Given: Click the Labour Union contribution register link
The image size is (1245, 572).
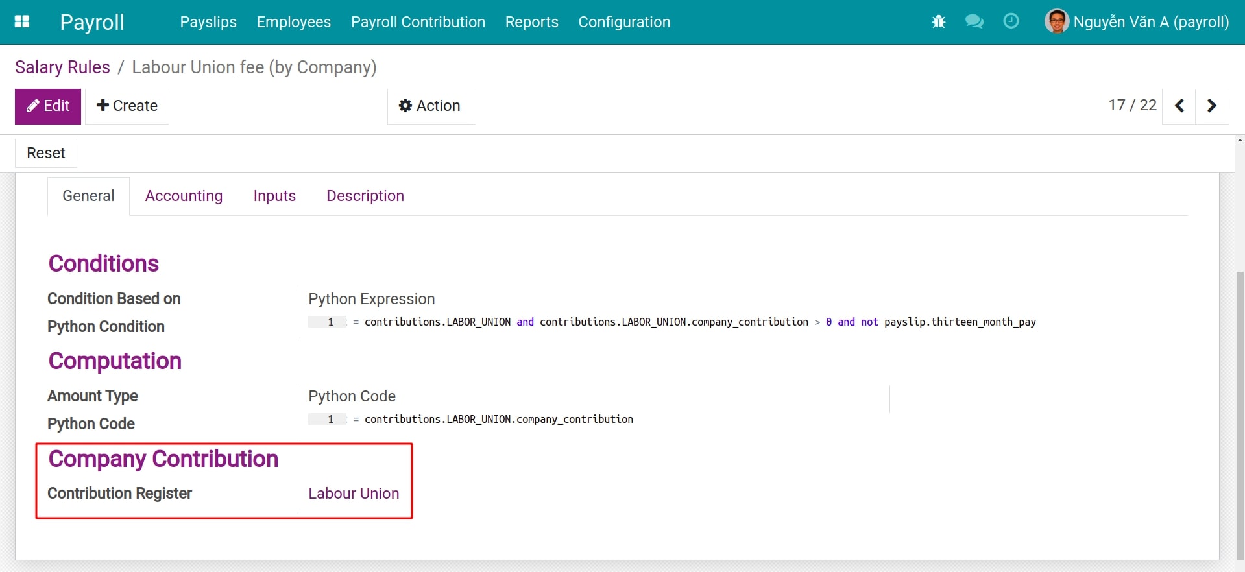Looking at the screenshot, I should pyautogui.click(x=354, y=494).
